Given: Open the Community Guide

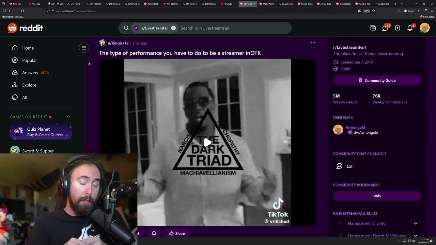Looking at the screenshot, I should pos(377,80).
